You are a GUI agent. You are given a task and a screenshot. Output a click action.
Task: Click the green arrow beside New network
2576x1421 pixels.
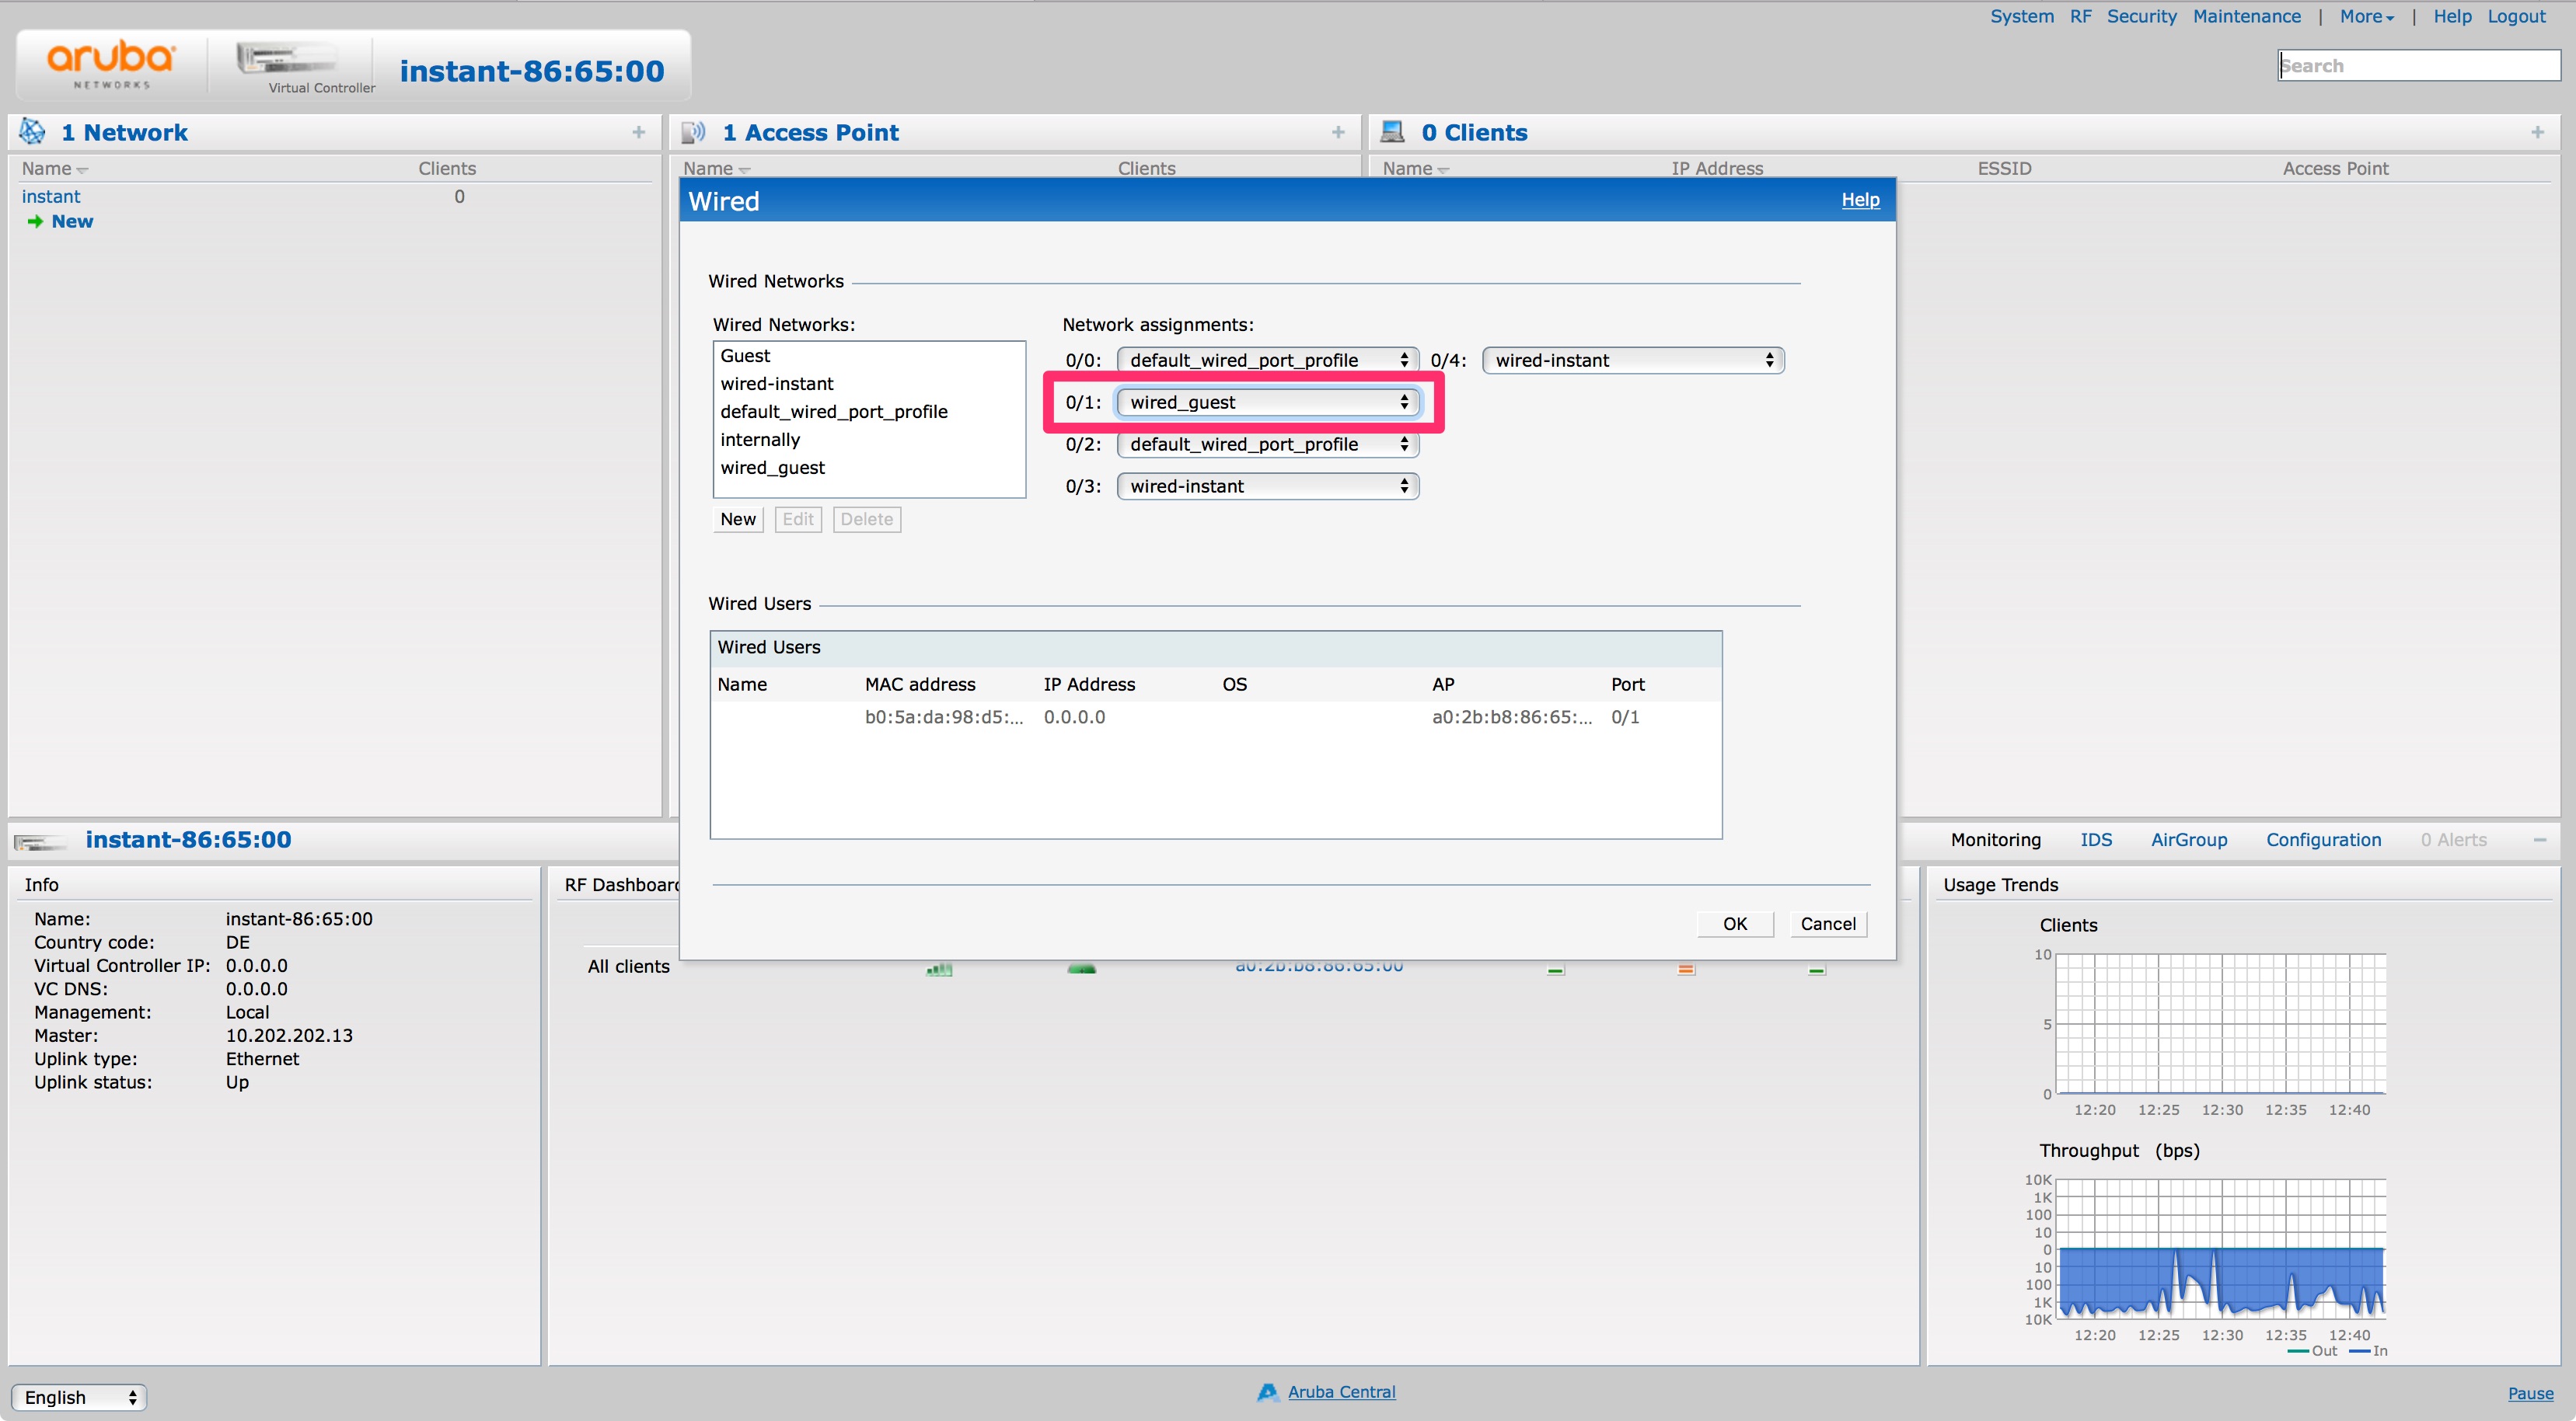(35, 222)
